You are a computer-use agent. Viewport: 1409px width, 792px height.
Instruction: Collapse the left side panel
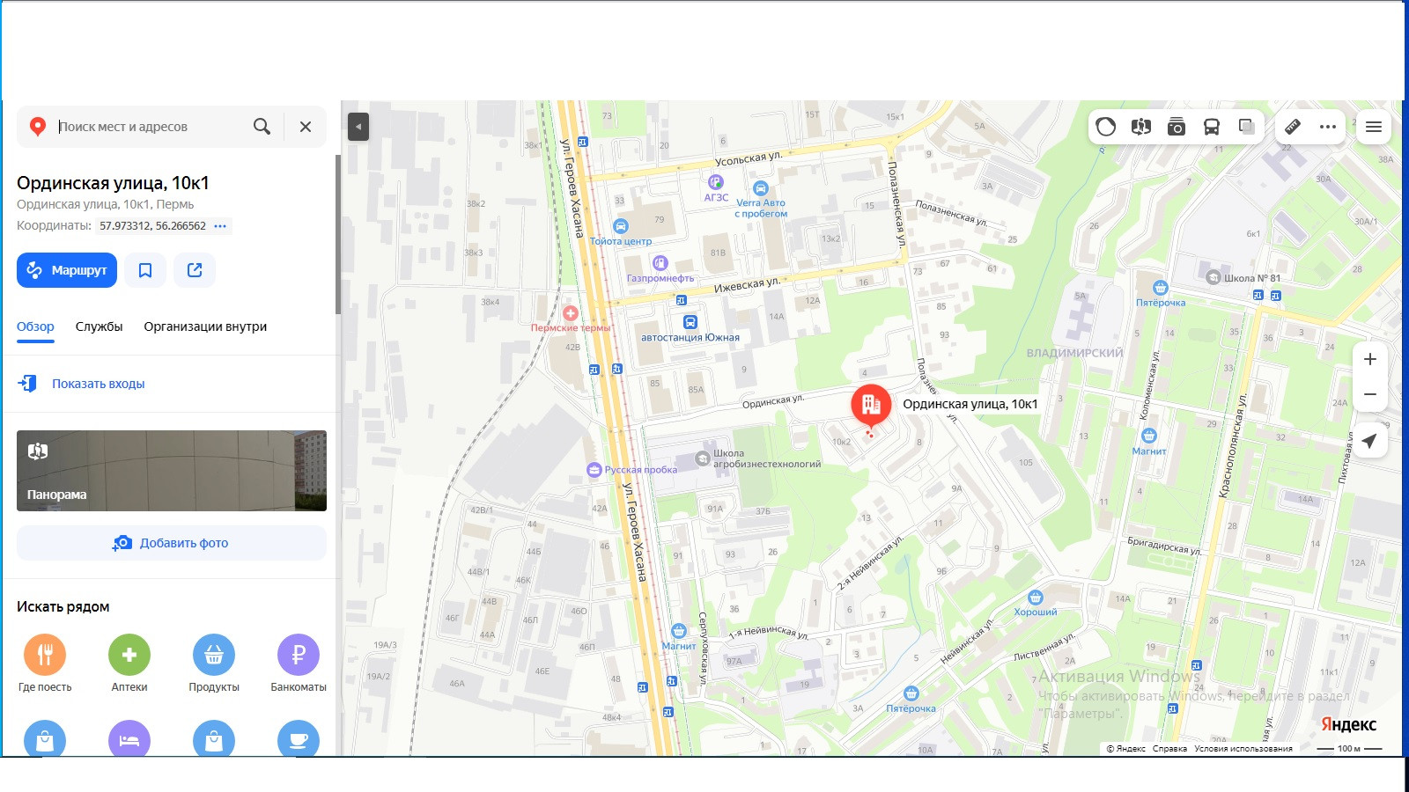tap(358, 127)
